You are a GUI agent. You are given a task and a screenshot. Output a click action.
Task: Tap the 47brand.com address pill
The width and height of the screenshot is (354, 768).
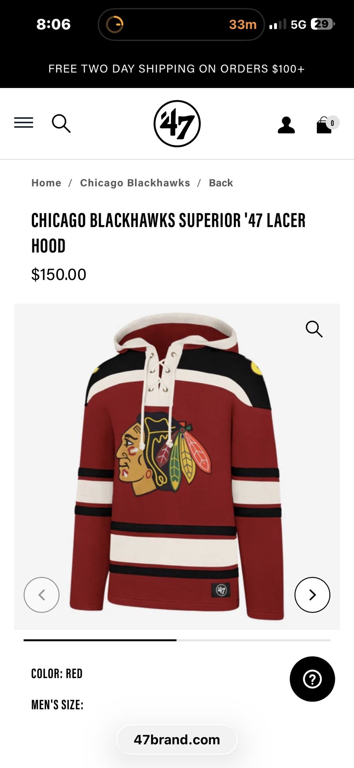pos(177,740)
